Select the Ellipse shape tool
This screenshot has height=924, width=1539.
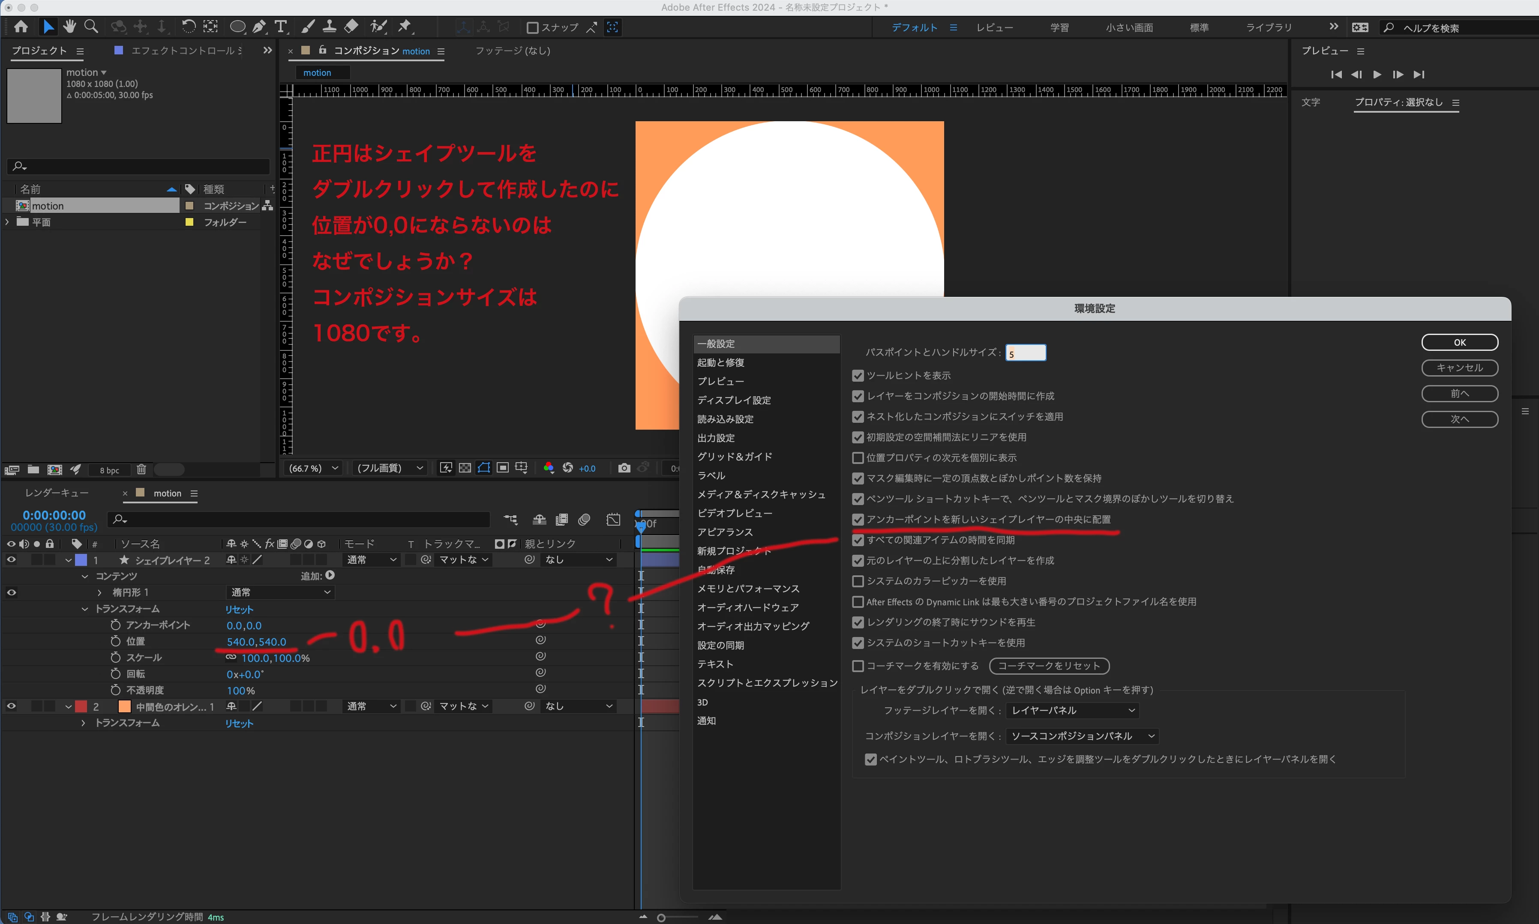click(x=237, y=27)
